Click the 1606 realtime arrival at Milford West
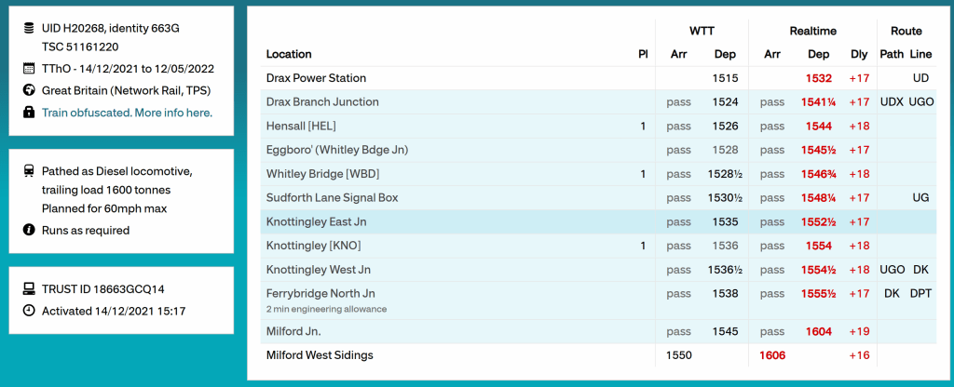 tap(772, 354)
